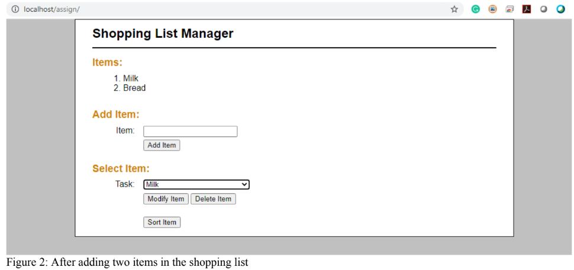Expand the Task dropdown showing Milk
The height and width of the screenshot is (270, 574).
pyautogui.click(x=196, y=185)
